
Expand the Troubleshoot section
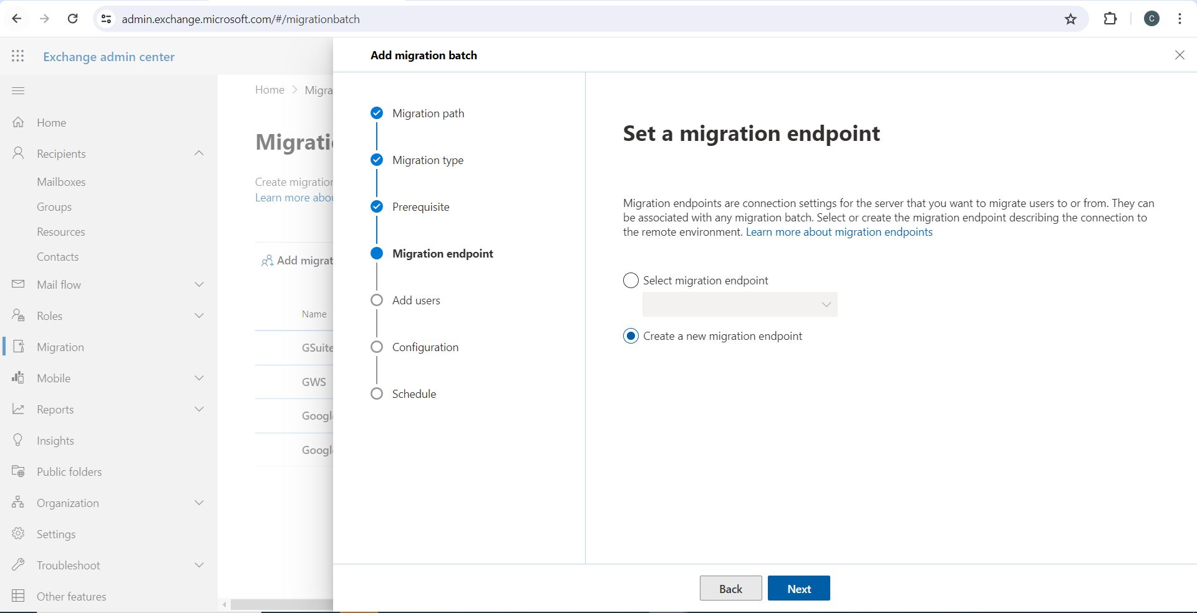199,565
